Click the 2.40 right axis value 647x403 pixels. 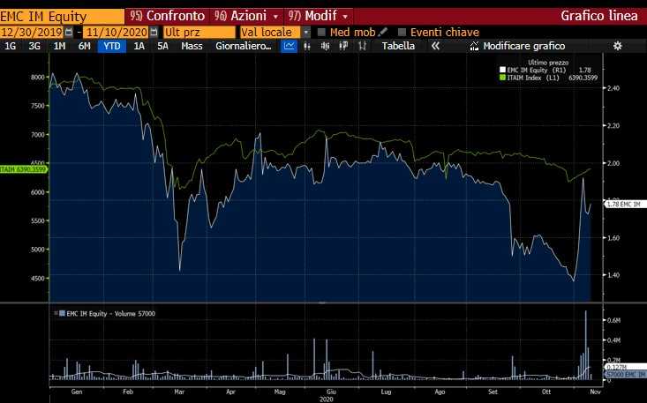(x=613, y=88)
